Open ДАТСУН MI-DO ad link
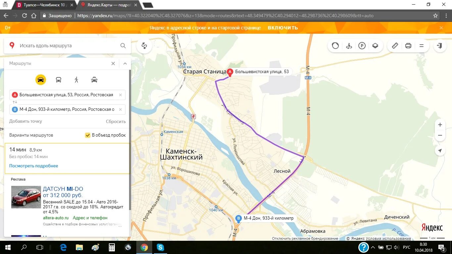Screen dimensions: 452x254 click(x=63, y=192)
